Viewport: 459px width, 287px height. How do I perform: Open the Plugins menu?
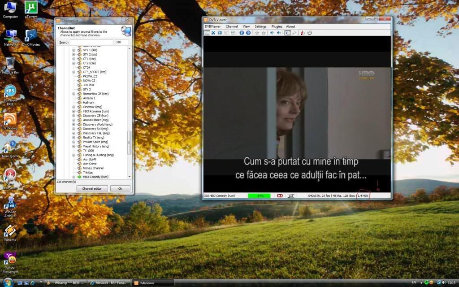[x=277, y=26]
